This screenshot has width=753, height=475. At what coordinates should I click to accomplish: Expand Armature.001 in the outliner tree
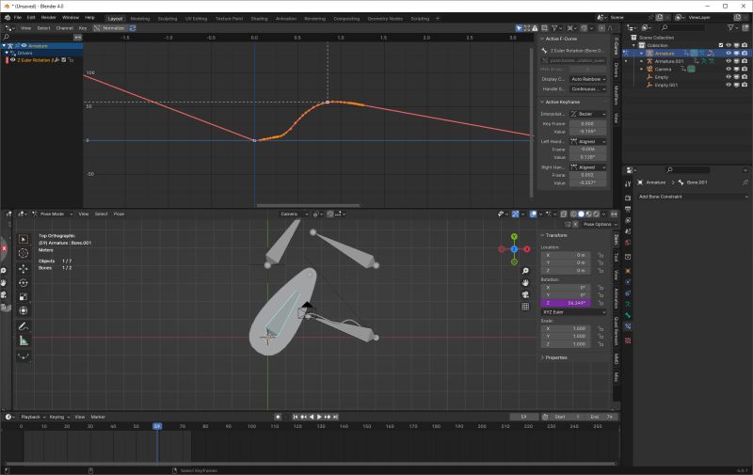(x=642, y=61)
